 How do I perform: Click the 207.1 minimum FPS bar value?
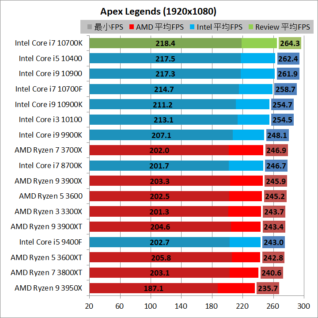pos(161,135)
